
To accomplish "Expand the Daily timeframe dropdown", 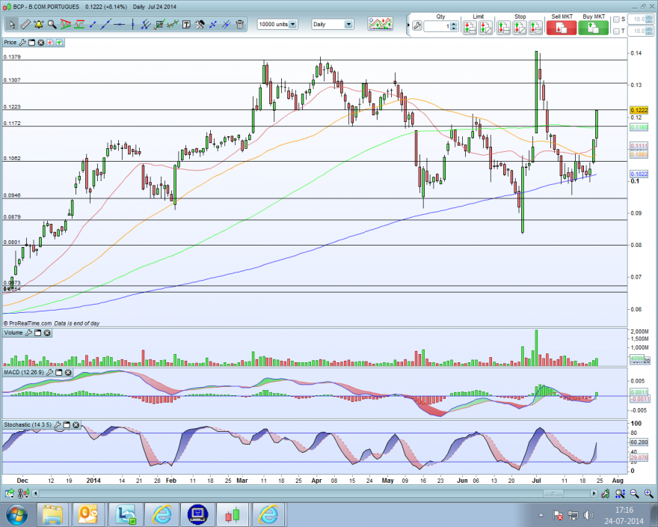I will click(x=332, y=25).
